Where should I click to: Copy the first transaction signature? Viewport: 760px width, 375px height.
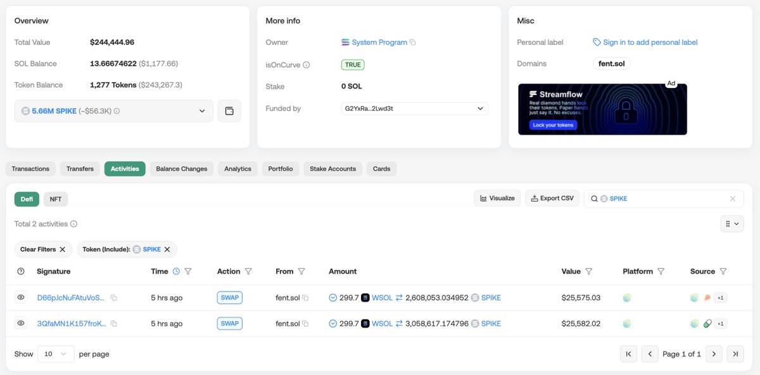[x=114, y=297]
